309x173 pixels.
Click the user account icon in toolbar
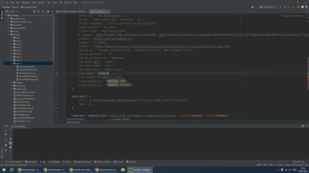tap(253, 7)
